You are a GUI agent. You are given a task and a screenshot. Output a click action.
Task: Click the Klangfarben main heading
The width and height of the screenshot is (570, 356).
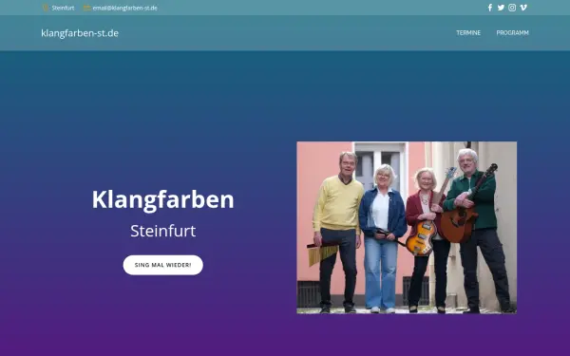tap(162, 199)
